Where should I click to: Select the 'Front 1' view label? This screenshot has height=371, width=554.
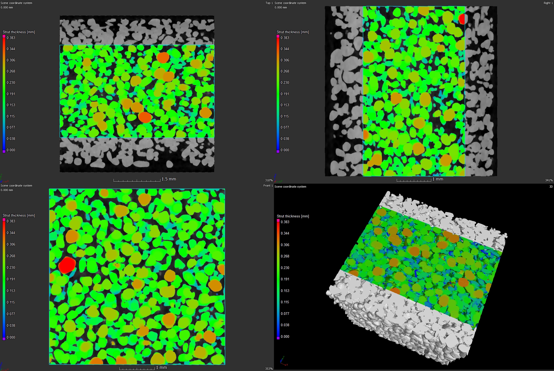(268, 185)
